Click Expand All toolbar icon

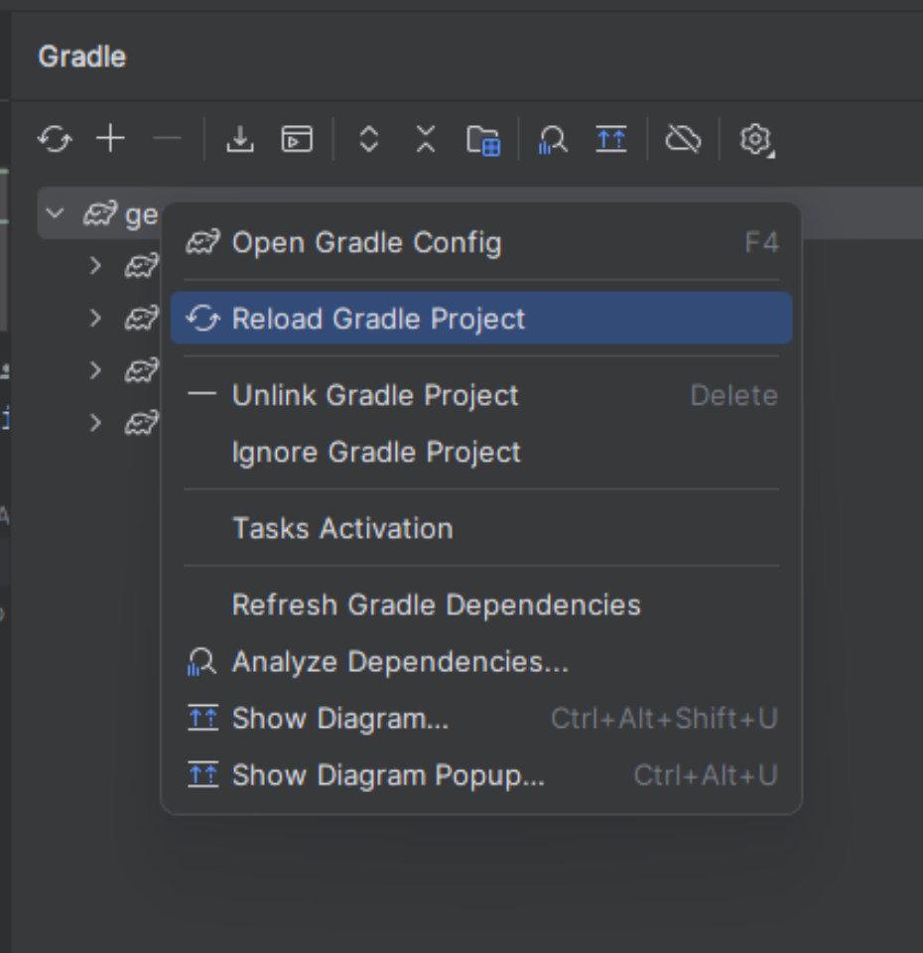[x=369, y=140]
